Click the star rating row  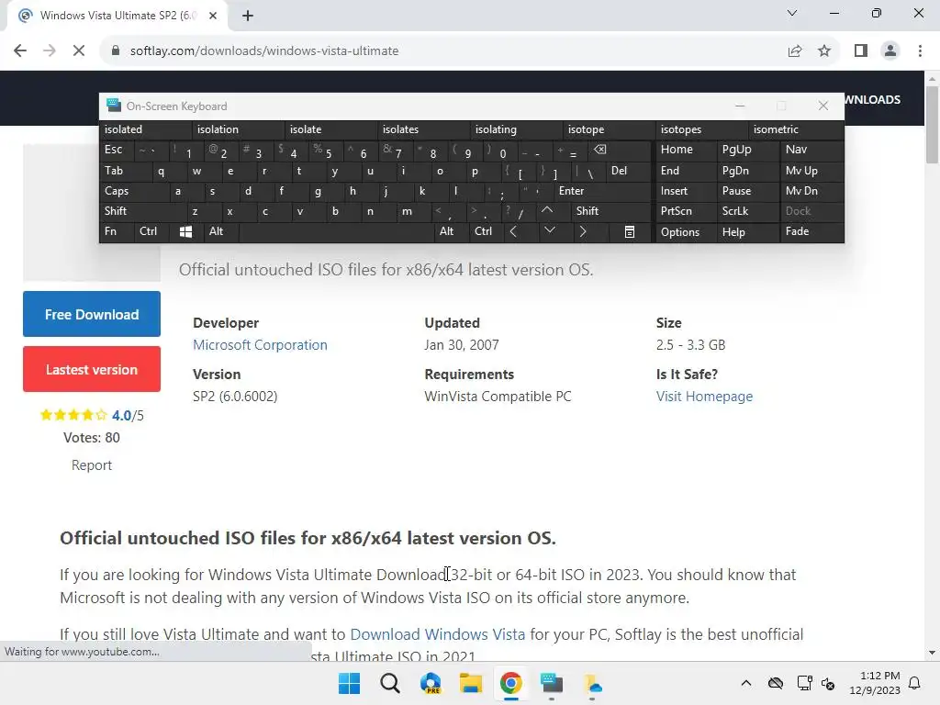coord(73,415)
